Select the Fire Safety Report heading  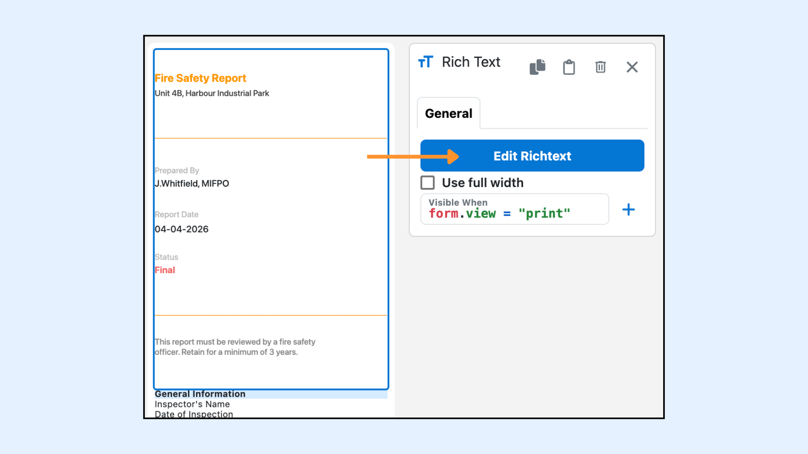(200, 78)
